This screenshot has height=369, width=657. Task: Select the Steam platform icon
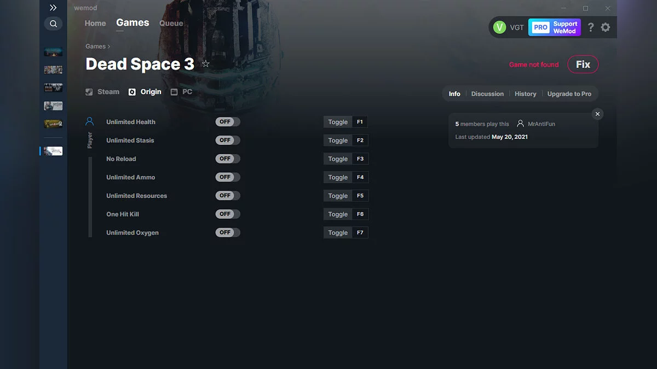(89, 92)
